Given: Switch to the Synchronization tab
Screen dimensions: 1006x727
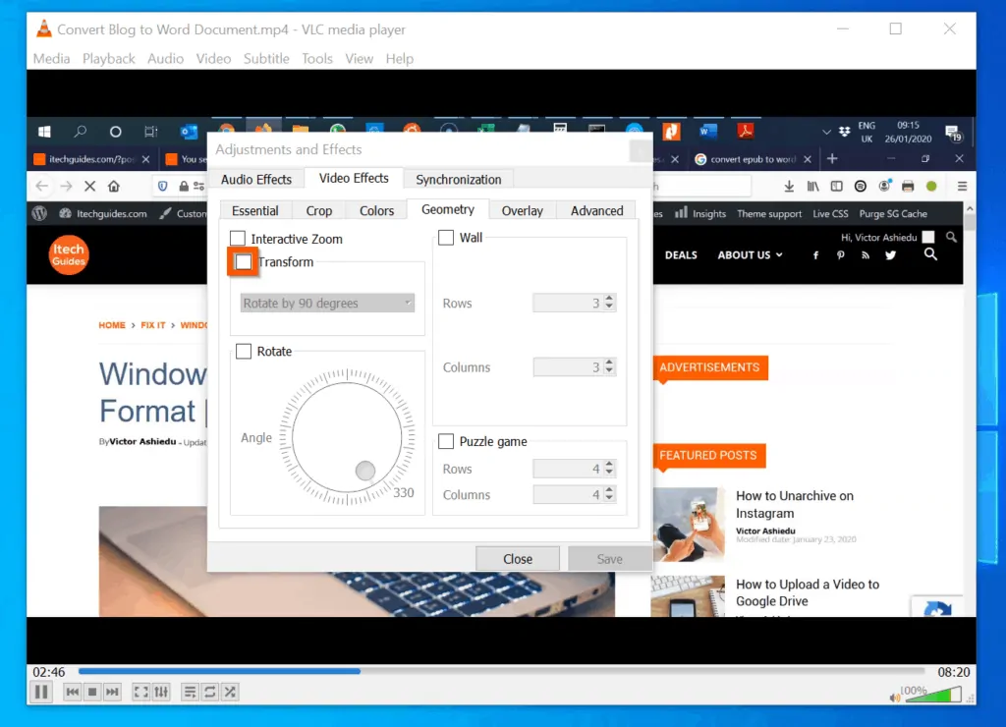Looking at the screenshot, I should point(458,179).
